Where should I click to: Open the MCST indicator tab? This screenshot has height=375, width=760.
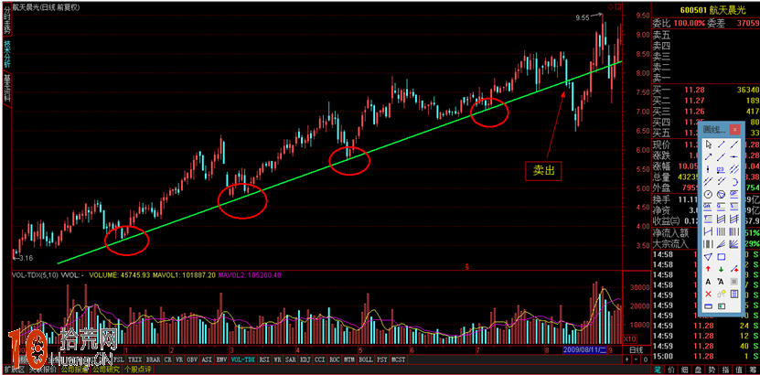[399, 359]
